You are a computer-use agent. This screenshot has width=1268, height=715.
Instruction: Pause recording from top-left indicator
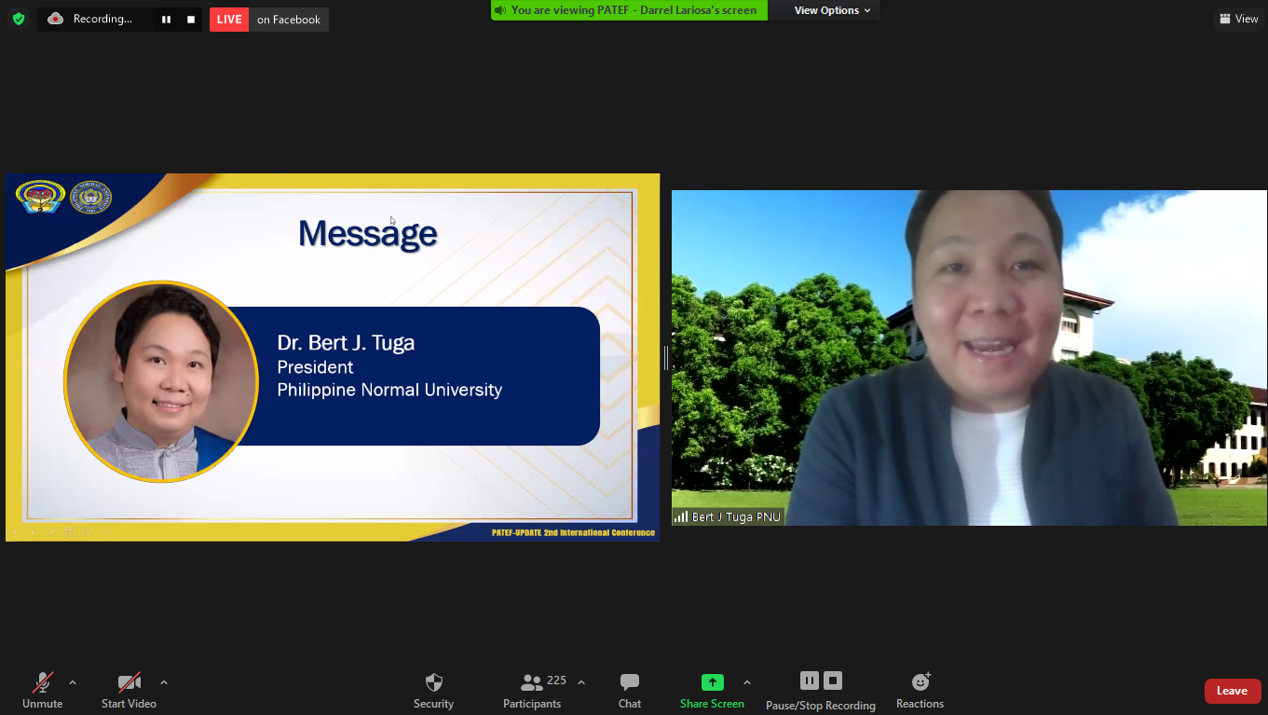tap(166, 20)
